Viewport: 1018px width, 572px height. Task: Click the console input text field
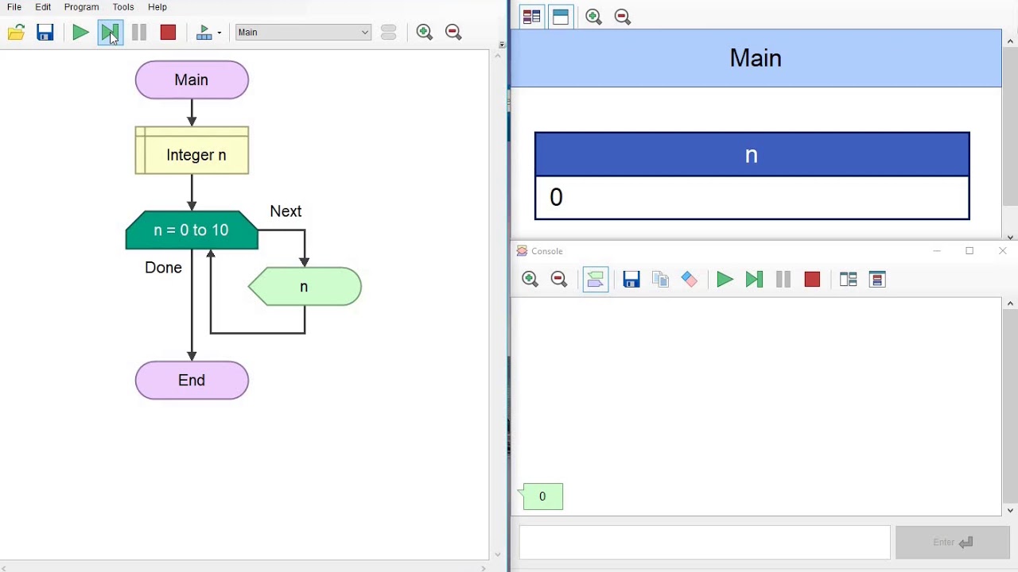coord(705,543)
